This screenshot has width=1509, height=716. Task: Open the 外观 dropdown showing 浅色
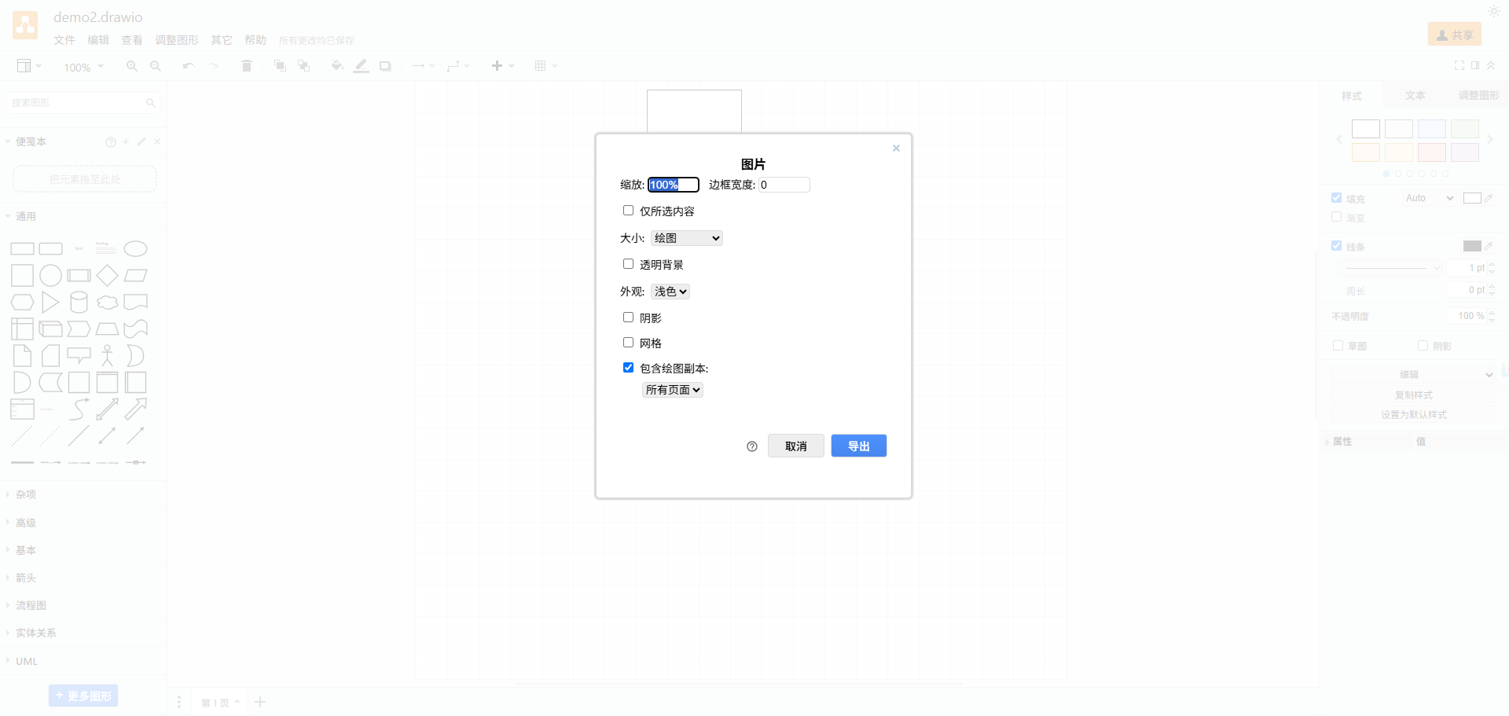[x=670, y=292]
